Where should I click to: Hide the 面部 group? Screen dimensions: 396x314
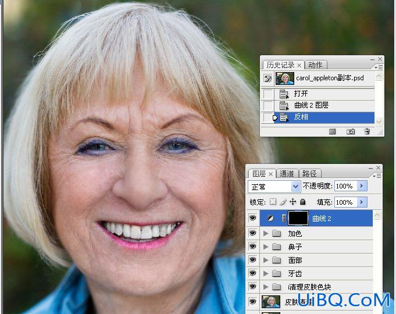tap(252, 260)
